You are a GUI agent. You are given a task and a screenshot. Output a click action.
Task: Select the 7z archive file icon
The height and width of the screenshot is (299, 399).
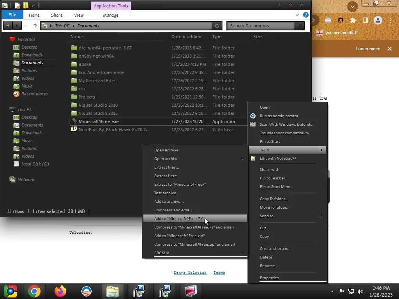point(74,129)
